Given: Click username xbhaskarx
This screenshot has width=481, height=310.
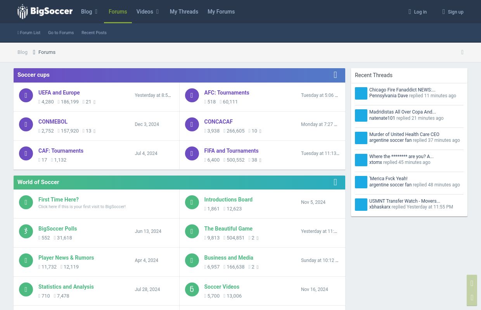Looking at the screenshot, I should pyautogui.click(x=380, y=207).
